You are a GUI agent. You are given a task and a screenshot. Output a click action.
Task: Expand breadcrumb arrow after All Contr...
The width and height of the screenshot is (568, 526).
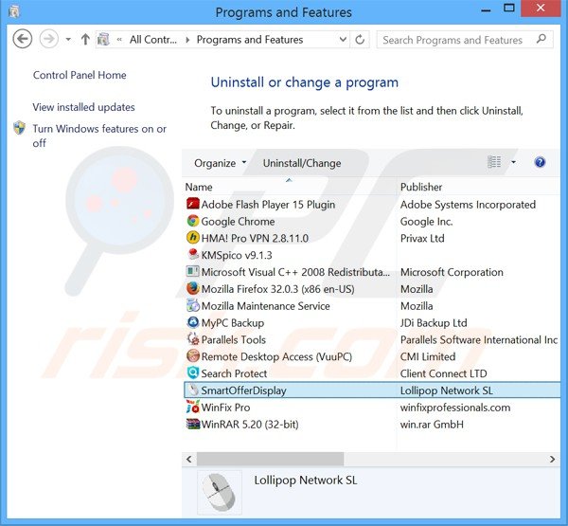pyautogui.click(x=187, y=40)
